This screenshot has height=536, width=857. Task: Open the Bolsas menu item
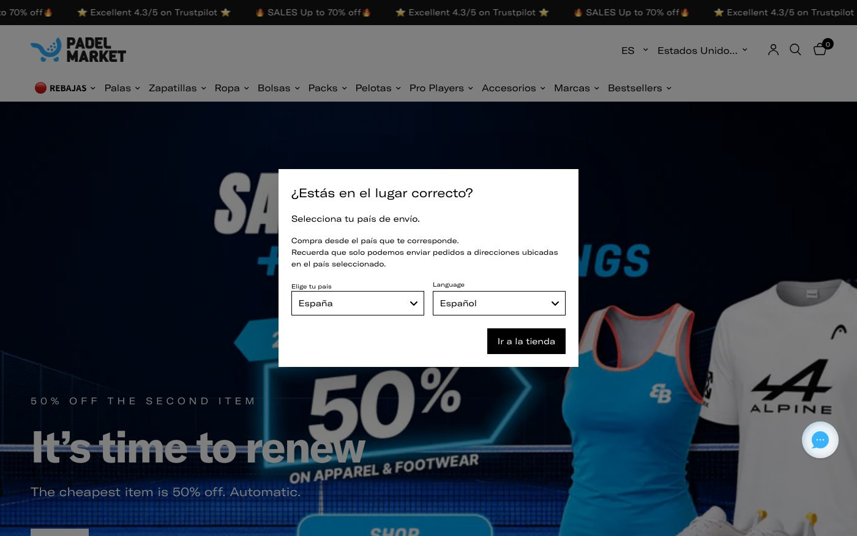click(279, 88)
